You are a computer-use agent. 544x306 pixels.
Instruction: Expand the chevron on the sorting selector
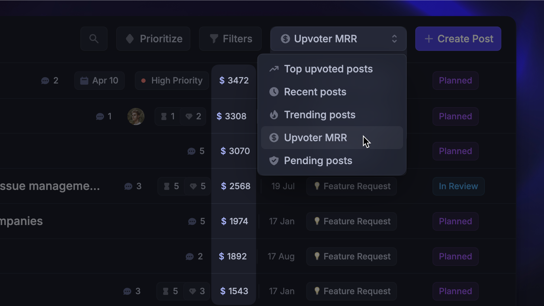coord(394,38)
